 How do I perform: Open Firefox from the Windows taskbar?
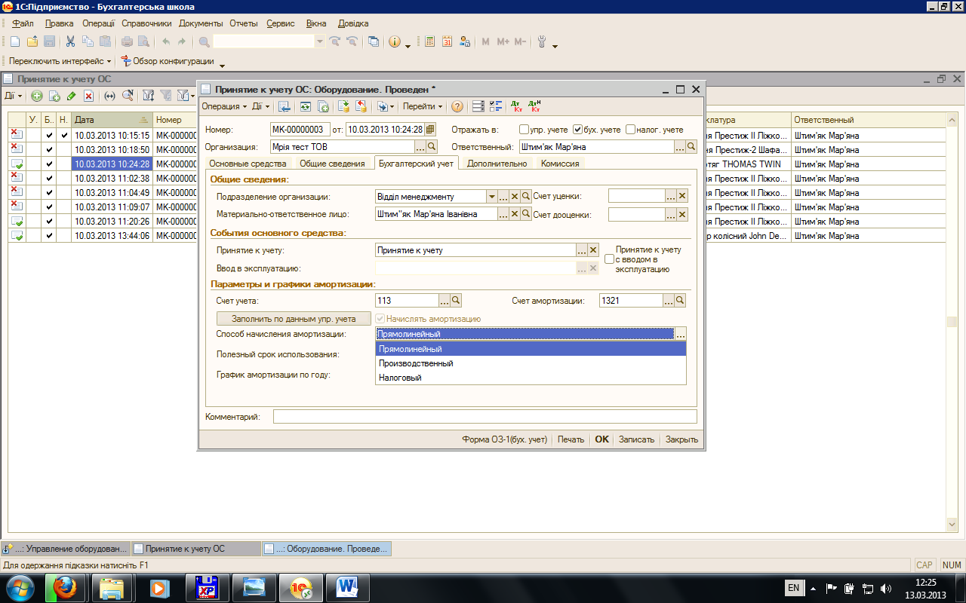66,586
